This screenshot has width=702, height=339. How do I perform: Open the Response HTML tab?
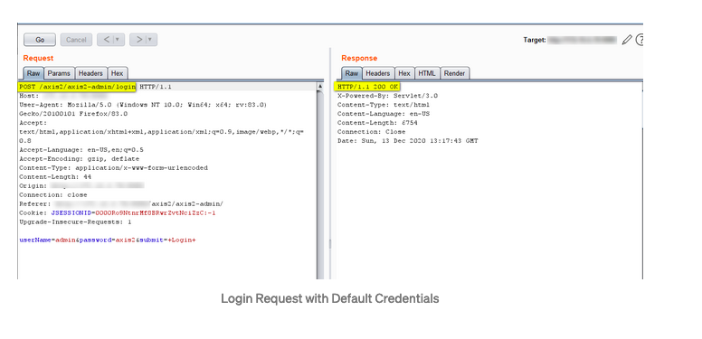427,73
